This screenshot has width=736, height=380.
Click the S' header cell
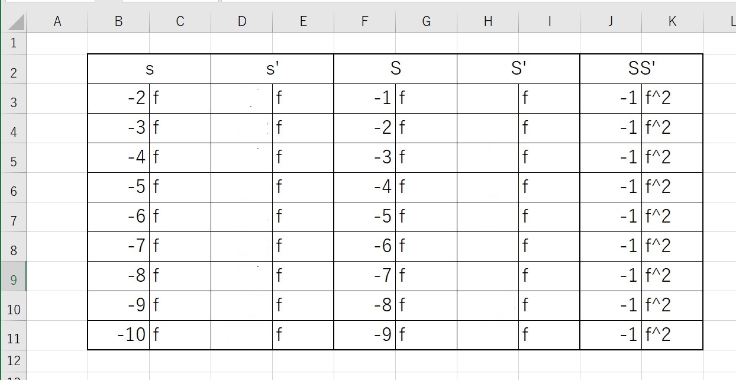(518, 69)
